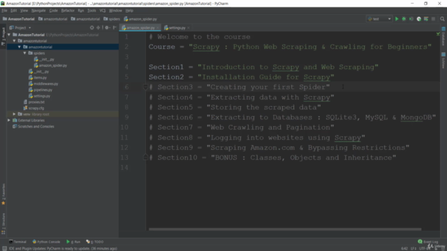Click amazon_spider.py breadcrumb in navigation bar

click(x=140, y=19)
